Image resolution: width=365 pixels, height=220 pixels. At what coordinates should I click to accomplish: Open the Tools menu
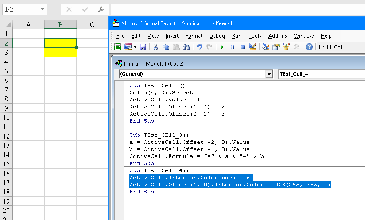coord(255,36)
